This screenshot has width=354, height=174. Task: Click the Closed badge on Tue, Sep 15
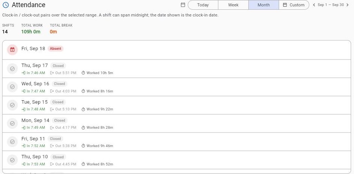click(58, 102)
